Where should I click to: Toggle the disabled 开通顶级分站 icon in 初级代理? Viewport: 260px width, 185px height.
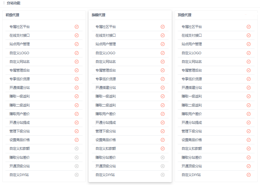click(x=76, y=166)
